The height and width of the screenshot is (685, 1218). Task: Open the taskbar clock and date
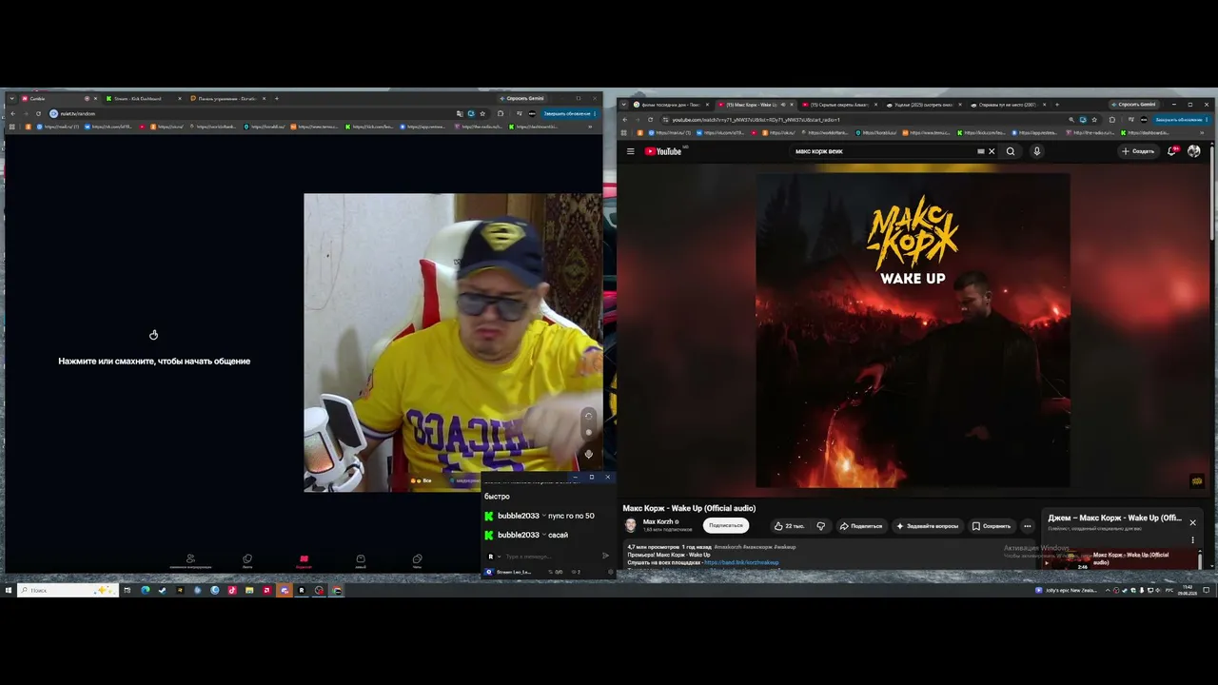pyautogui.click(x=1188, y=590)
